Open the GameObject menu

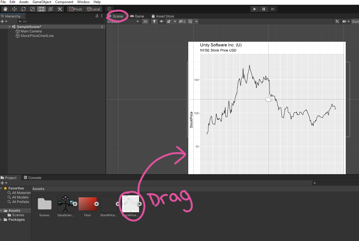42,2
